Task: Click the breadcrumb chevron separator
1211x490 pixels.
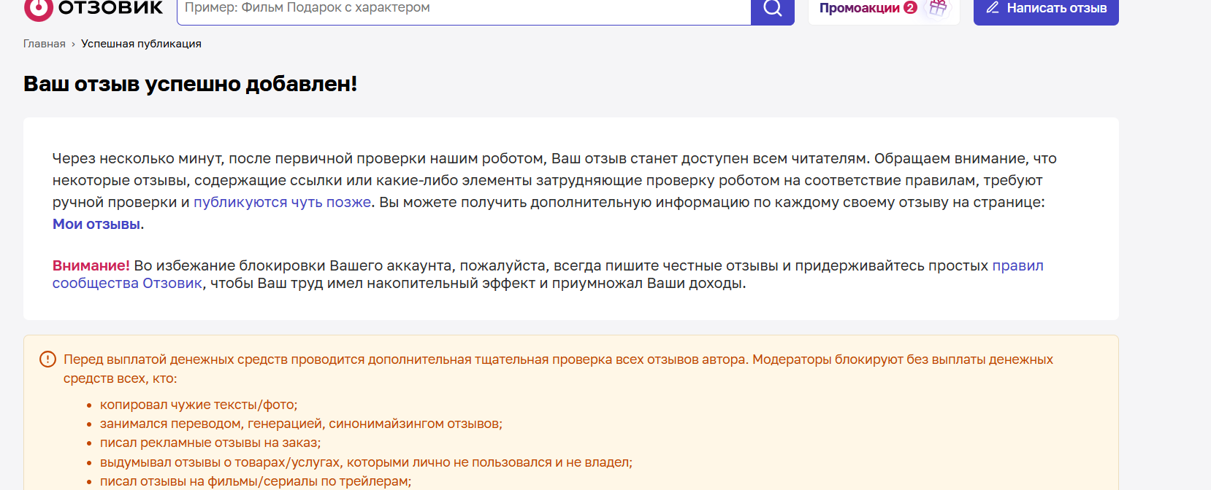Action: pyautogui.click(x=73, y=44)
